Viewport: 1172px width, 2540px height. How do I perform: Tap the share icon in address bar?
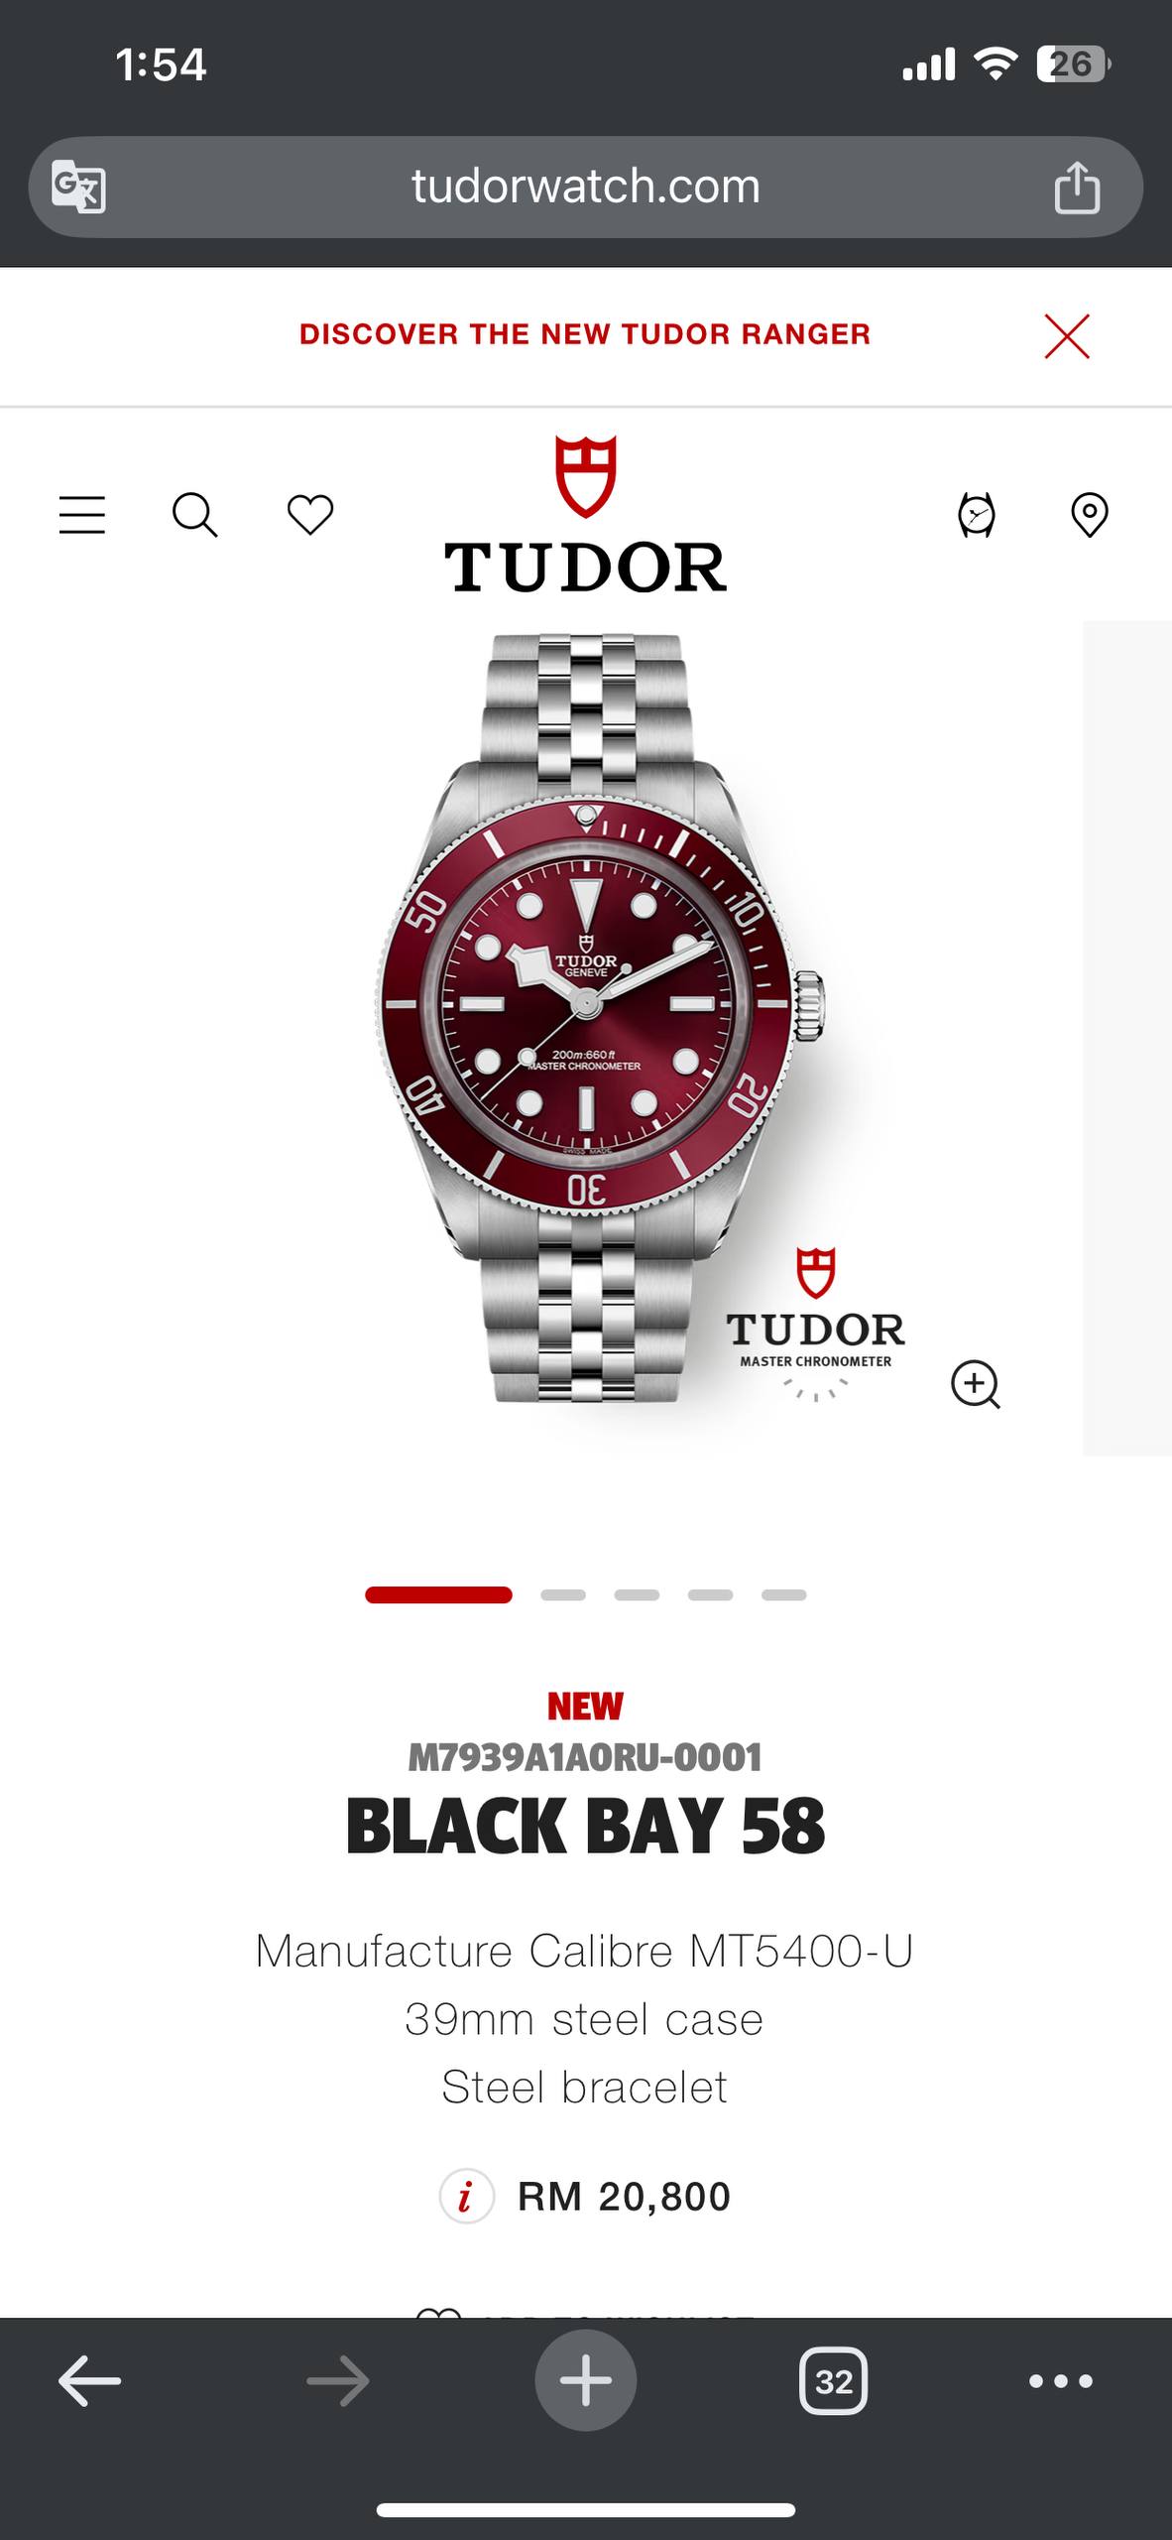click(x=1077, y=187)
